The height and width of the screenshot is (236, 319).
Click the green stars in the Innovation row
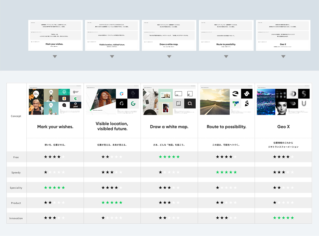point(283,218)
